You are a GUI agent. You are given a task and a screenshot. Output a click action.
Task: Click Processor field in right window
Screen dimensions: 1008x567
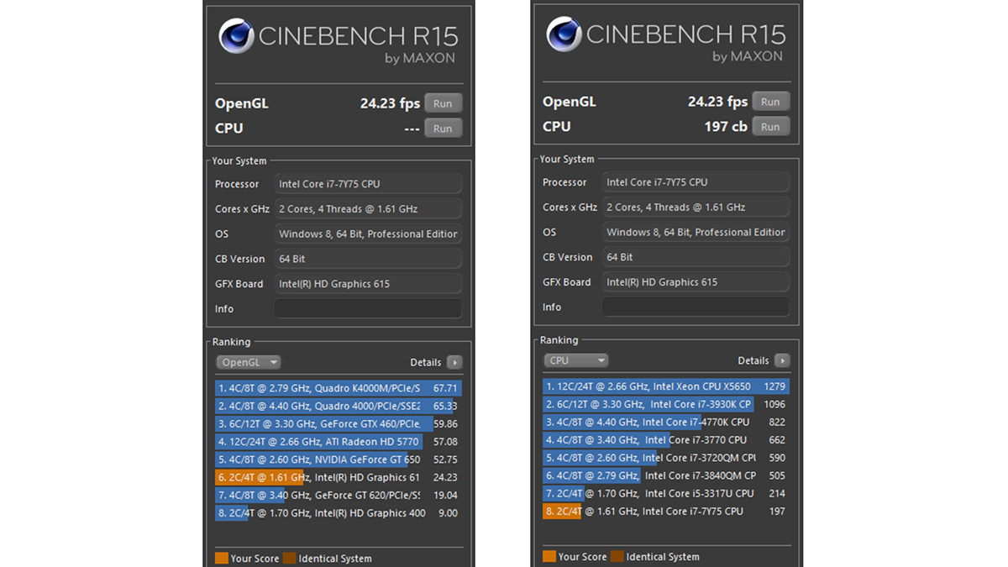coord(696,182)
